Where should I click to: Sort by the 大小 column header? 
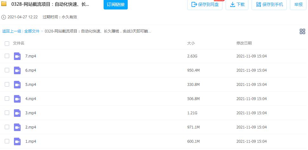pyautogui.click(x=191, y=43)
